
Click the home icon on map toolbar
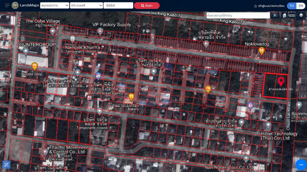click(x=284, y=15)
